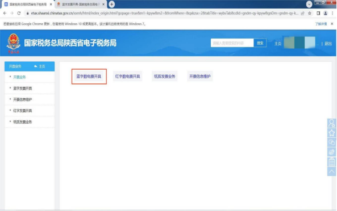Click the browser back arrow

5,13
